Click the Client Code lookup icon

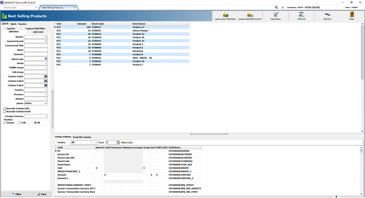pyautogui.click(x=46, y=59)
